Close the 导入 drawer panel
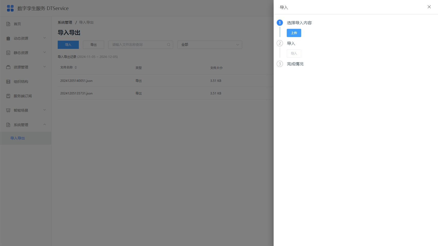 [429, 7]
